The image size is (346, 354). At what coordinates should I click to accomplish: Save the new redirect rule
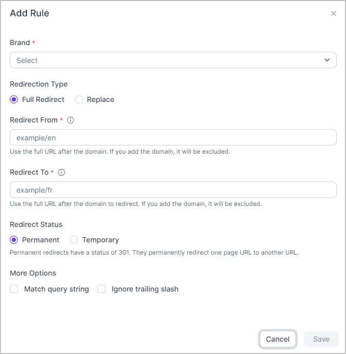(x=321, y=339)
